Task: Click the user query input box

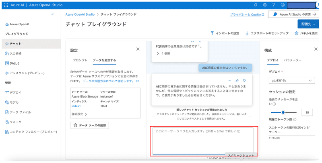Action: (x=203, y=141)
